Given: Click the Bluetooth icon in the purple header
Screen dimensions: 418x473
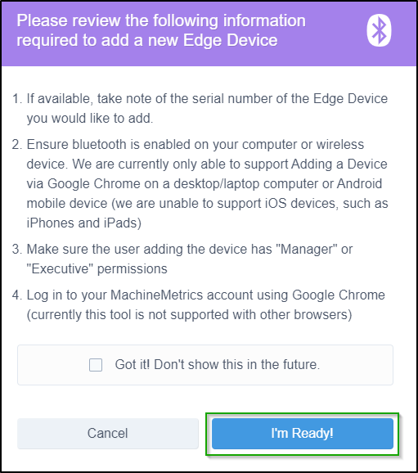Looking at the screenshot, I should [x=379, y=30].
